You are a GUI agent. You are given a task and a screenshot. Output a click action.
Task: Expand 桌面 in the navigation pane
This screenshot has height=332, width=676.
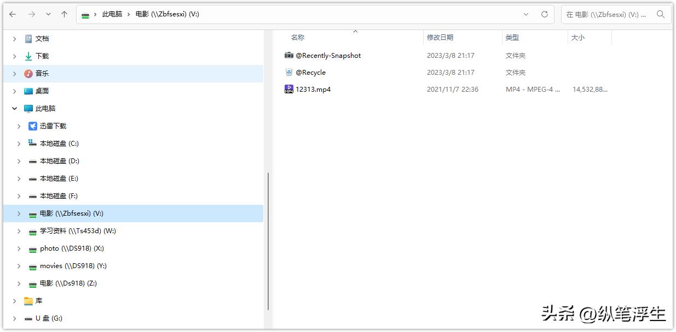(x=15, y=91)
